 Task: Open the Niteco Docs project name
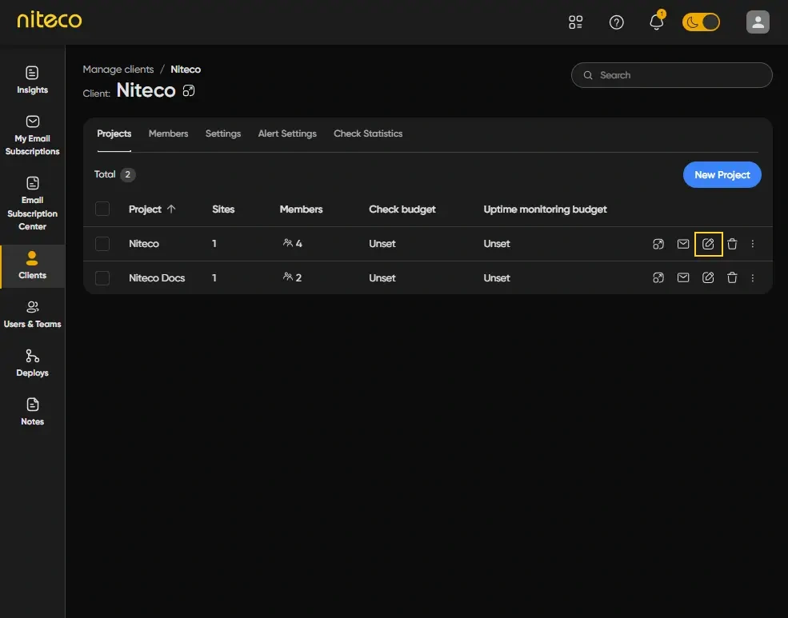tap(157, 277)
